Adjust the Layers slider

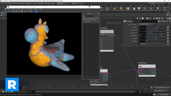pyautogui.click(x=157, y=27)
